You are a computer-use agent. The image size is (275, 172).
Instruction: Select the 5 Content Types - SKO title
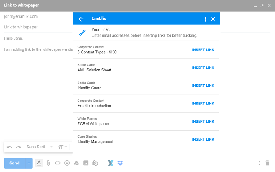click(97, 52)
